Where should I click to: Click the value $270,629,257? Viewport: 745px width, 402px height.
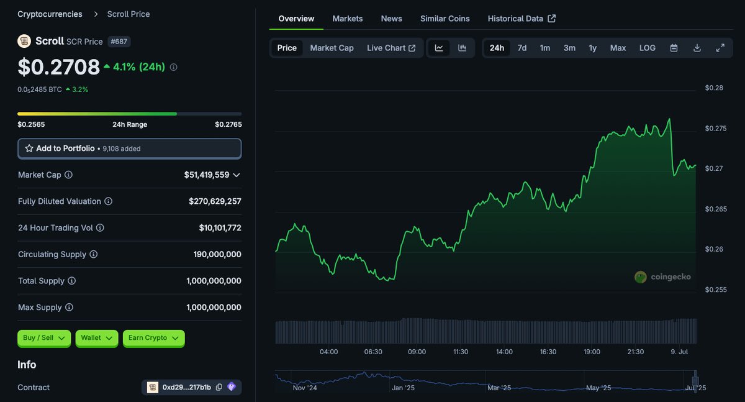pos(215,201)
